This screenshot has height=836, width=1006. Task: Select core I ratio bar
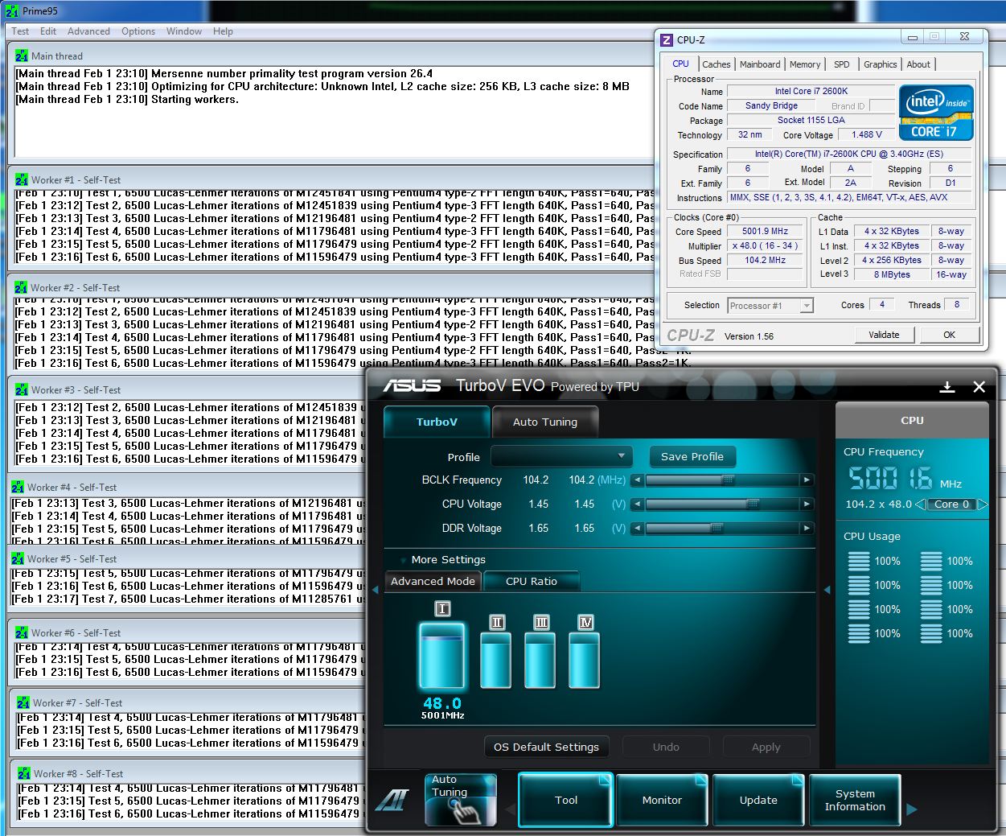441,656
